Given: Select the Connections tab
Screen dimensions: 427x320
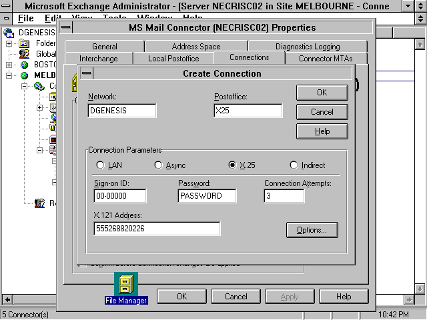Looking at the screenshot, I should click(249, 57).
